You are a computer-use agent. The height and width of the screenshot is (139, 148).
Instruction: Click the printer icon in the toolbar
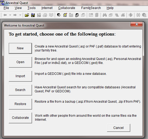click(x=45, y=15)
